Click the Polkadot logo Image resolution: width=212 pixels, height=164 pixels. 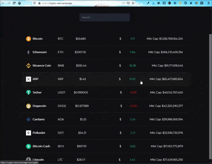tap(28, 133)
